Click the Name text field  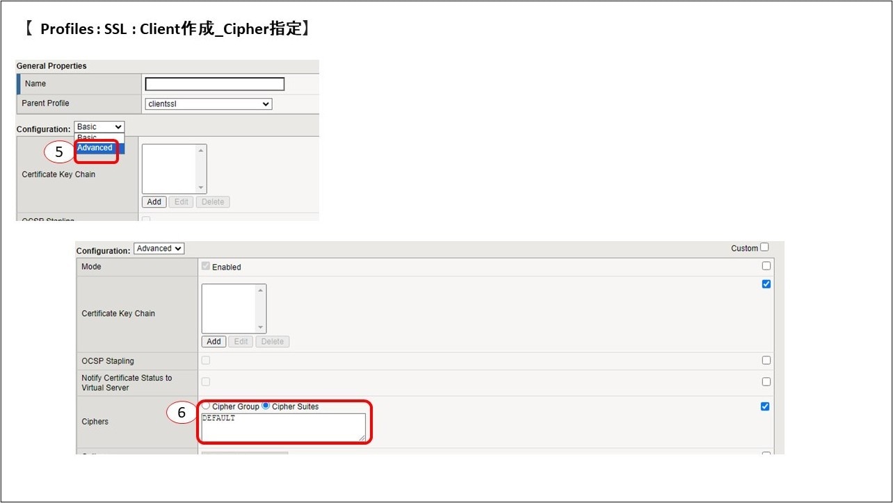click(214, 84)
